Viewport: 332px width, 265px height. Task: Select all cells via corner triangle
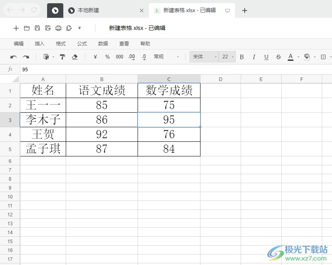[15, 79]
